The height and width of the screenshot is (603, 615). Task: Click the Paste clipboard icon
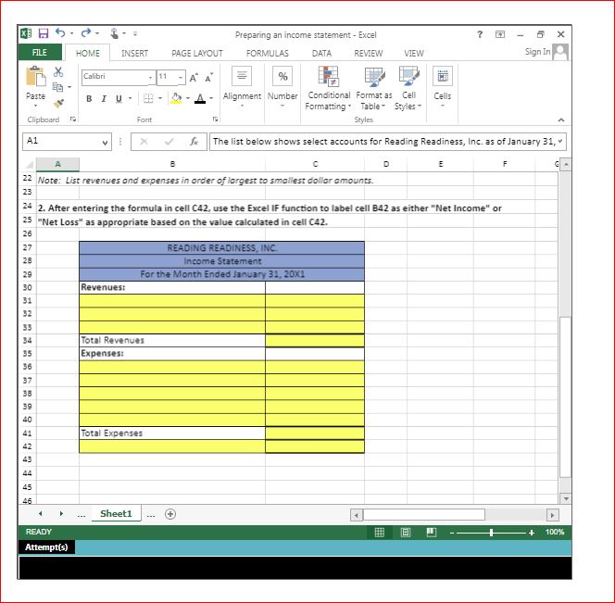pos(36,77)
